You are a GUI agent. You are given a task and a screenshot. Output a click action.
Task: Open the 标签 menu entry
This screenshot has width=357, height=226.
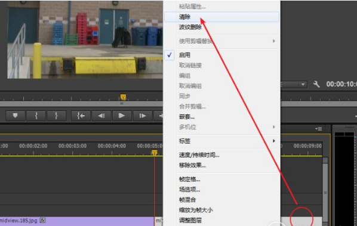(221, 141)
